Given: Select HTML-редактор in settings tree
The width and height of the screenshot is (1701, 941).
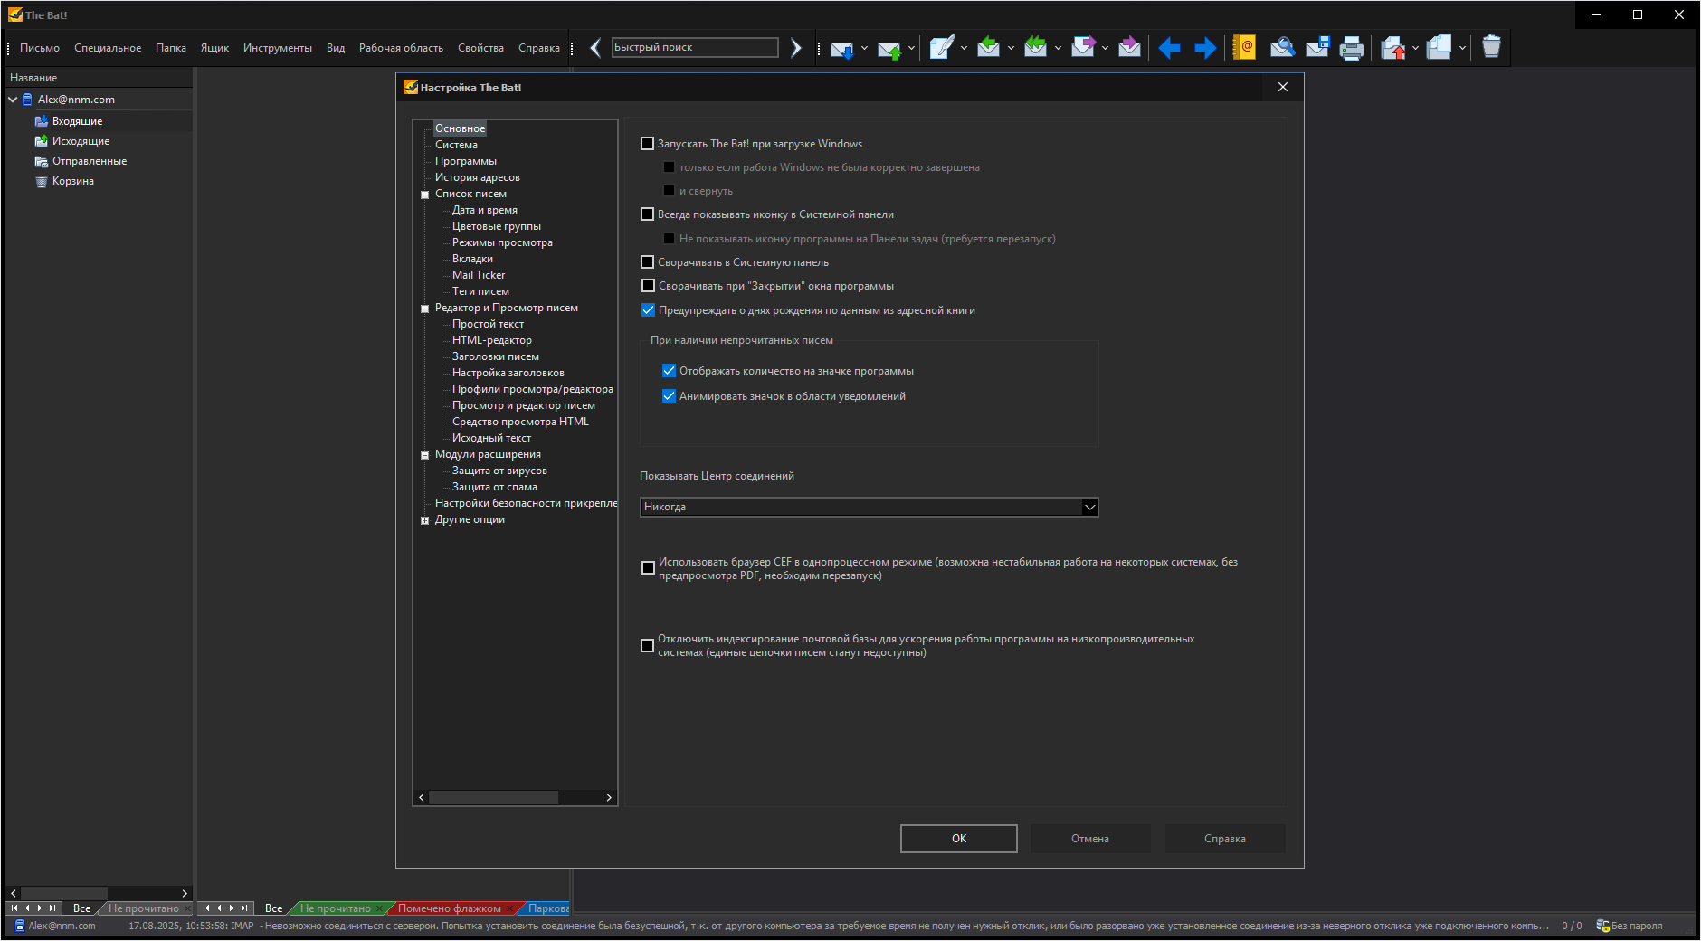Looking at the screenshot, I should pyautogui.click(x=492, y=340).
